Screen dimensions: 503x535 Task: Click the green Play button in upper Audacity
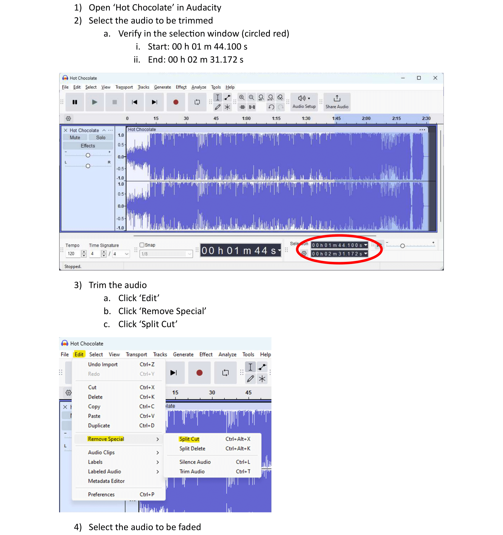(x=95, y=102)
